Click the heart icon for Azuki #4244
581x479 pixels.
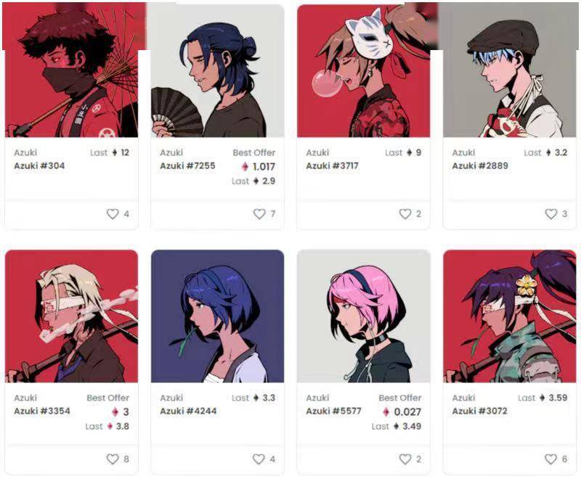click(259, 459)
